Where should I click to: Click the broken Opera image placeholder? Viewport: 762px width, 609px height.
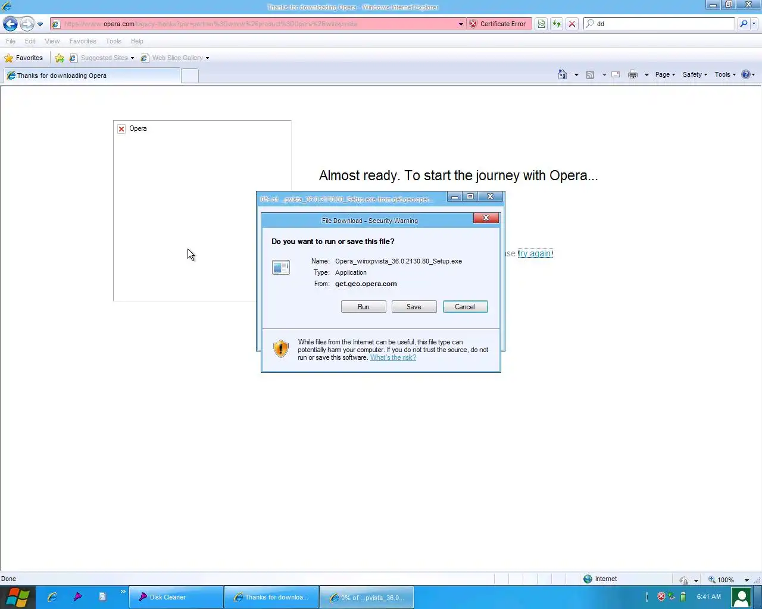(202, 211)
